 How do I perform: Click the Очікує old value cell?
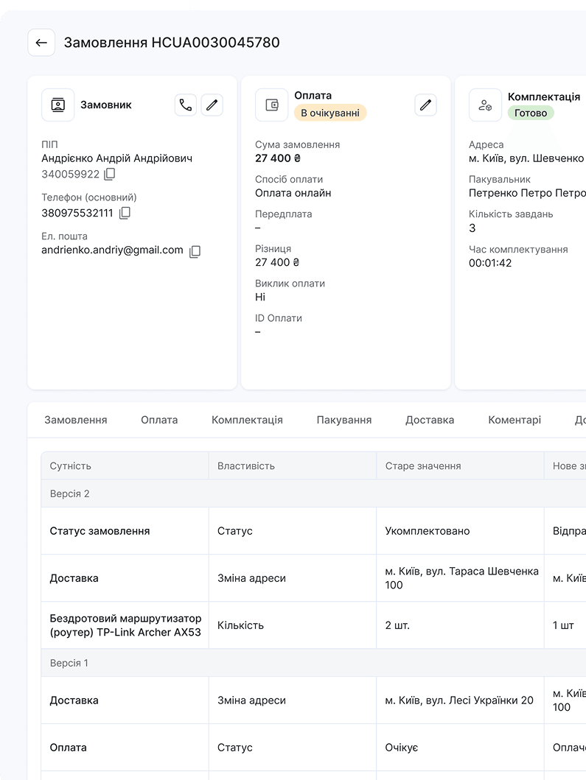point(460,747)
